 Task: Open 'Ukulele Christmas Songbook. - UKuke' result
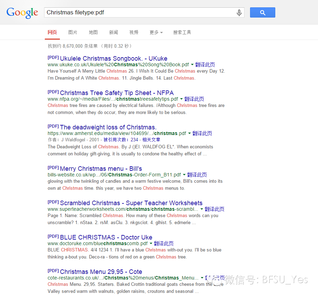tap(113, 59)
